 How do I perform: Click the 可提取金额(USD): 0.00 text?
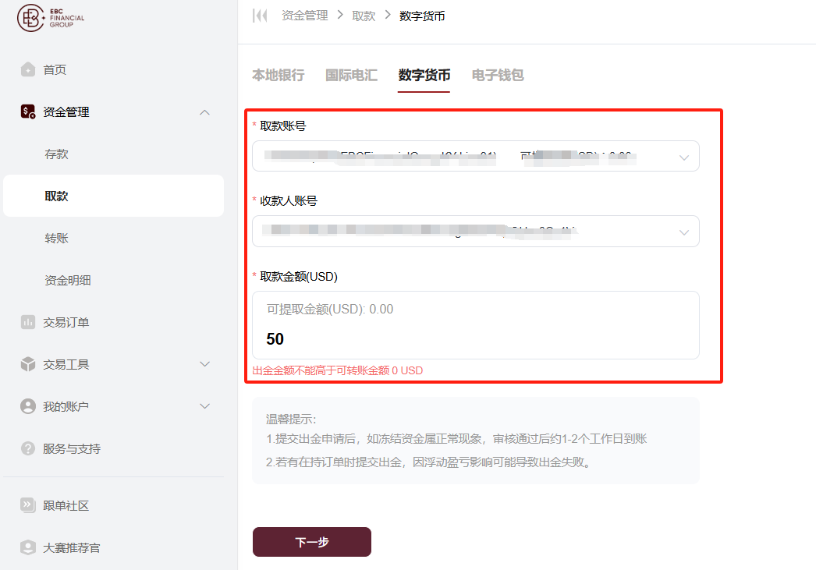click(x=330, y=309)
